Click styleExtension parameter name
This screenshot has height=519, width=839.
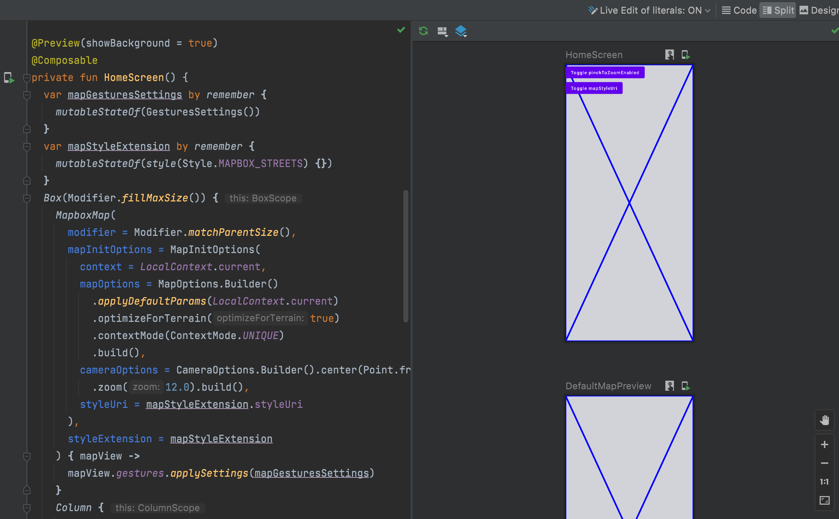pyautogui.click(x=110, y=439)
